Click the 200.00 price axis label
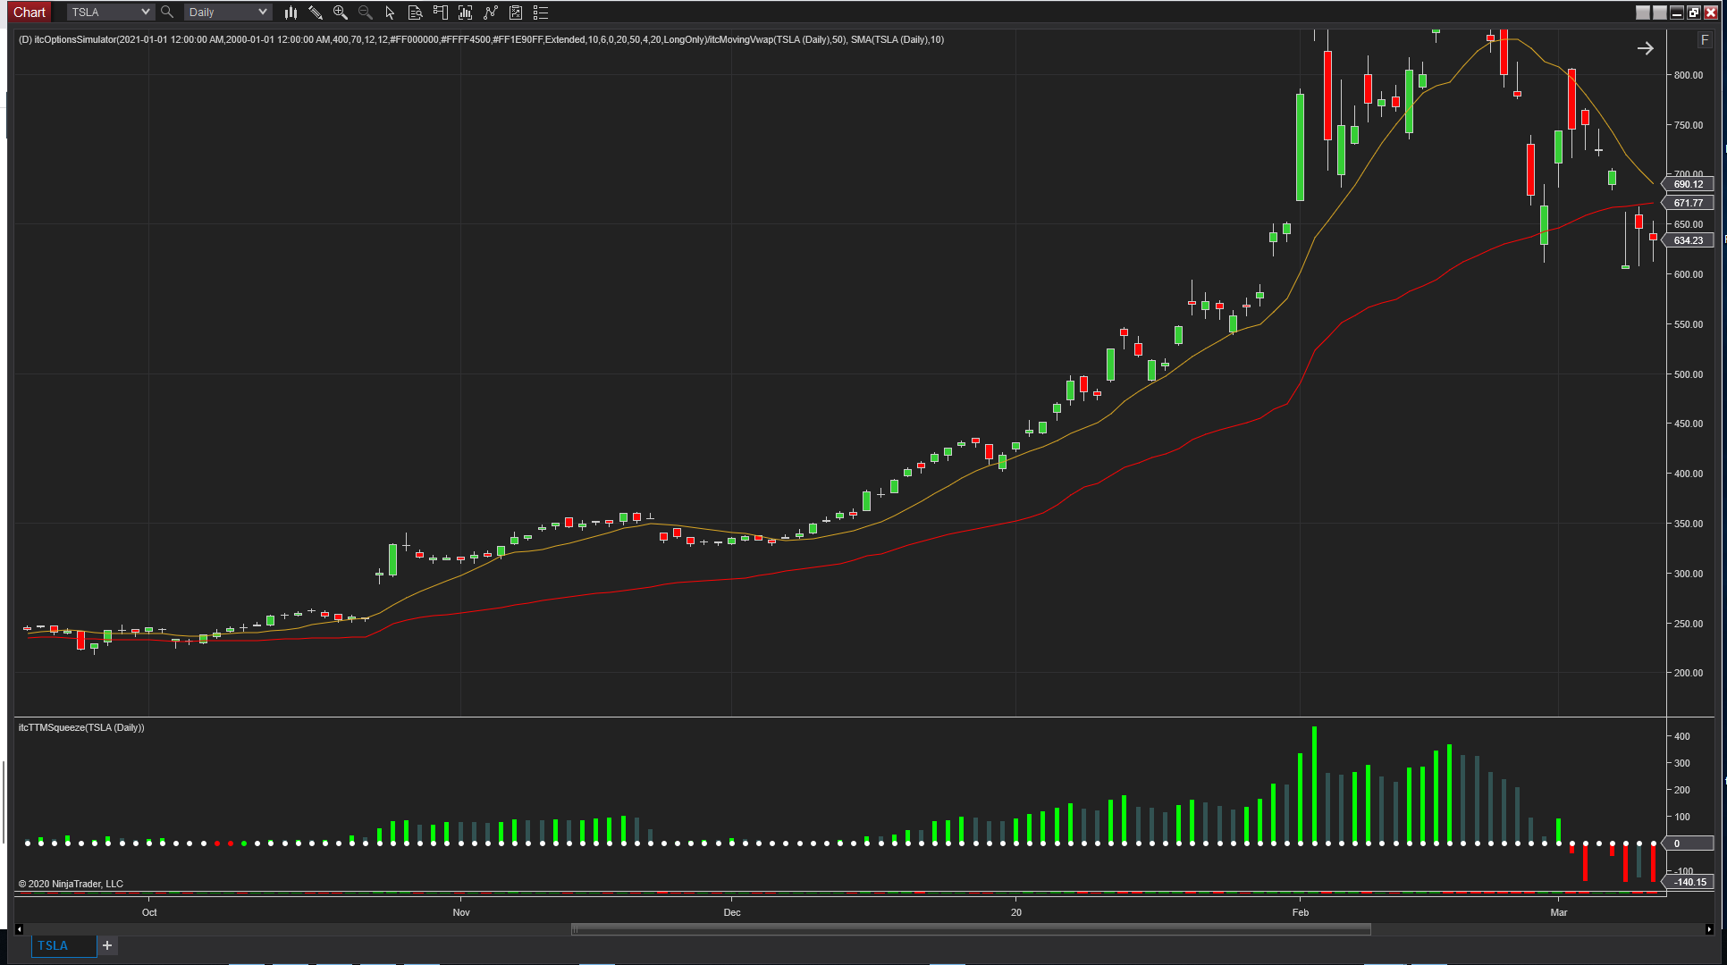The height and width of the screenshot is (965, 1727). point(1689,673)
